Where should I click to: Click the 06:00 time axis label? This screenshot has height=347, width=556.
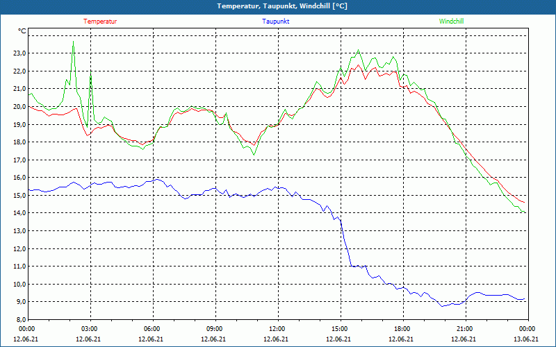[152, 329]
